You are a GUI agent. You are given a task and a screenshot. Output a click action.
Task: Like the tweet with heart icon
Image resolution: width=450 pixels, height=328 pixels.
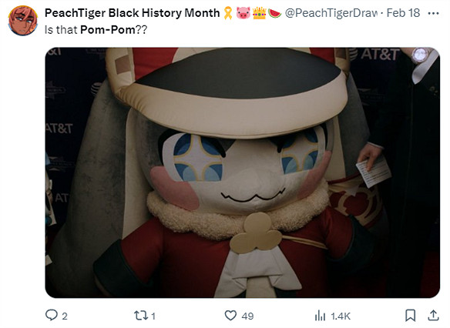click(x=230, y=316)
